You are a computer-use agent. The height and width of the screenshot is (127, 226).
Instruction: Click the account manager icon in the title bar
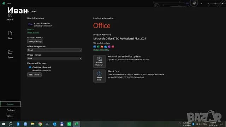(194, 3)
